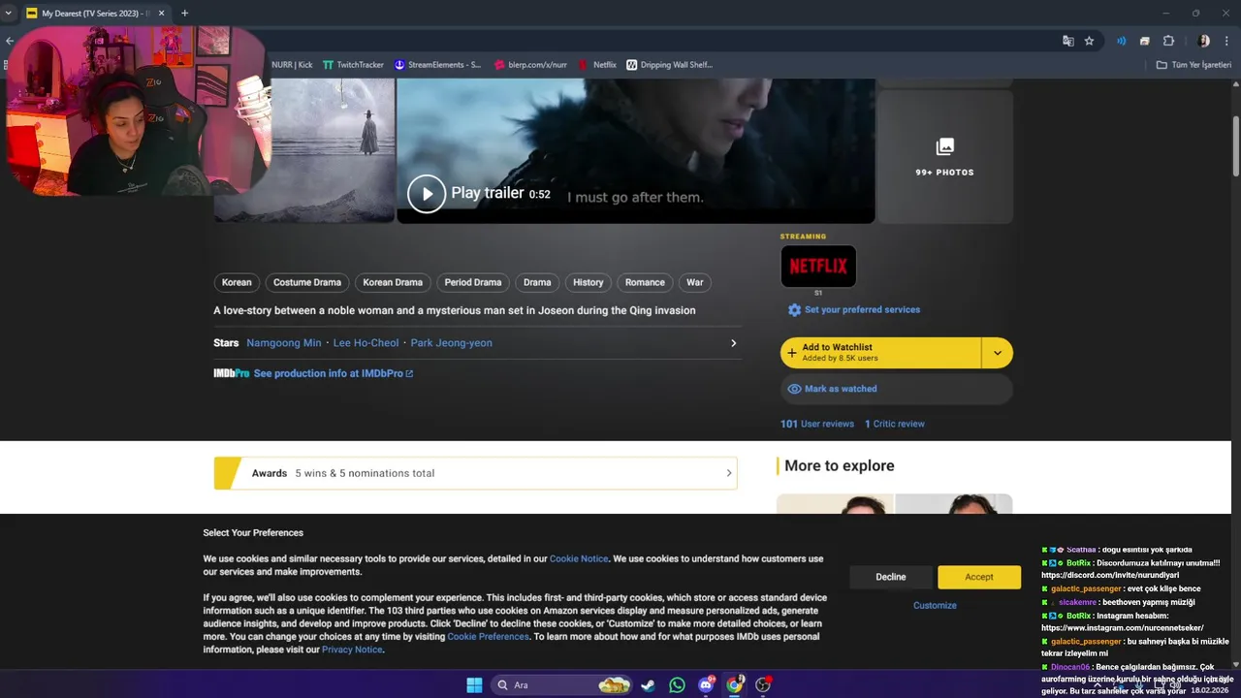Screen dimensions: 1241x698
Task: Click the IMDbPro logo
Action: (x=232, y=373)
